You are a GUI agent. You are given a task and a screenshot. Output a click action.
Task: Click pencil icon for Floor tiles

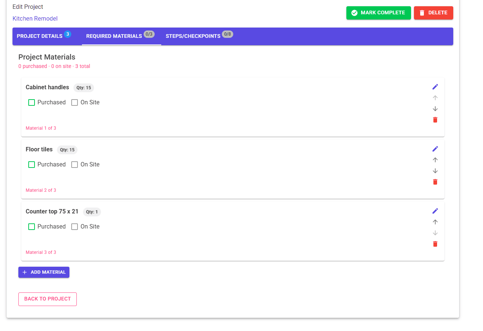click(x=435, y=149)
